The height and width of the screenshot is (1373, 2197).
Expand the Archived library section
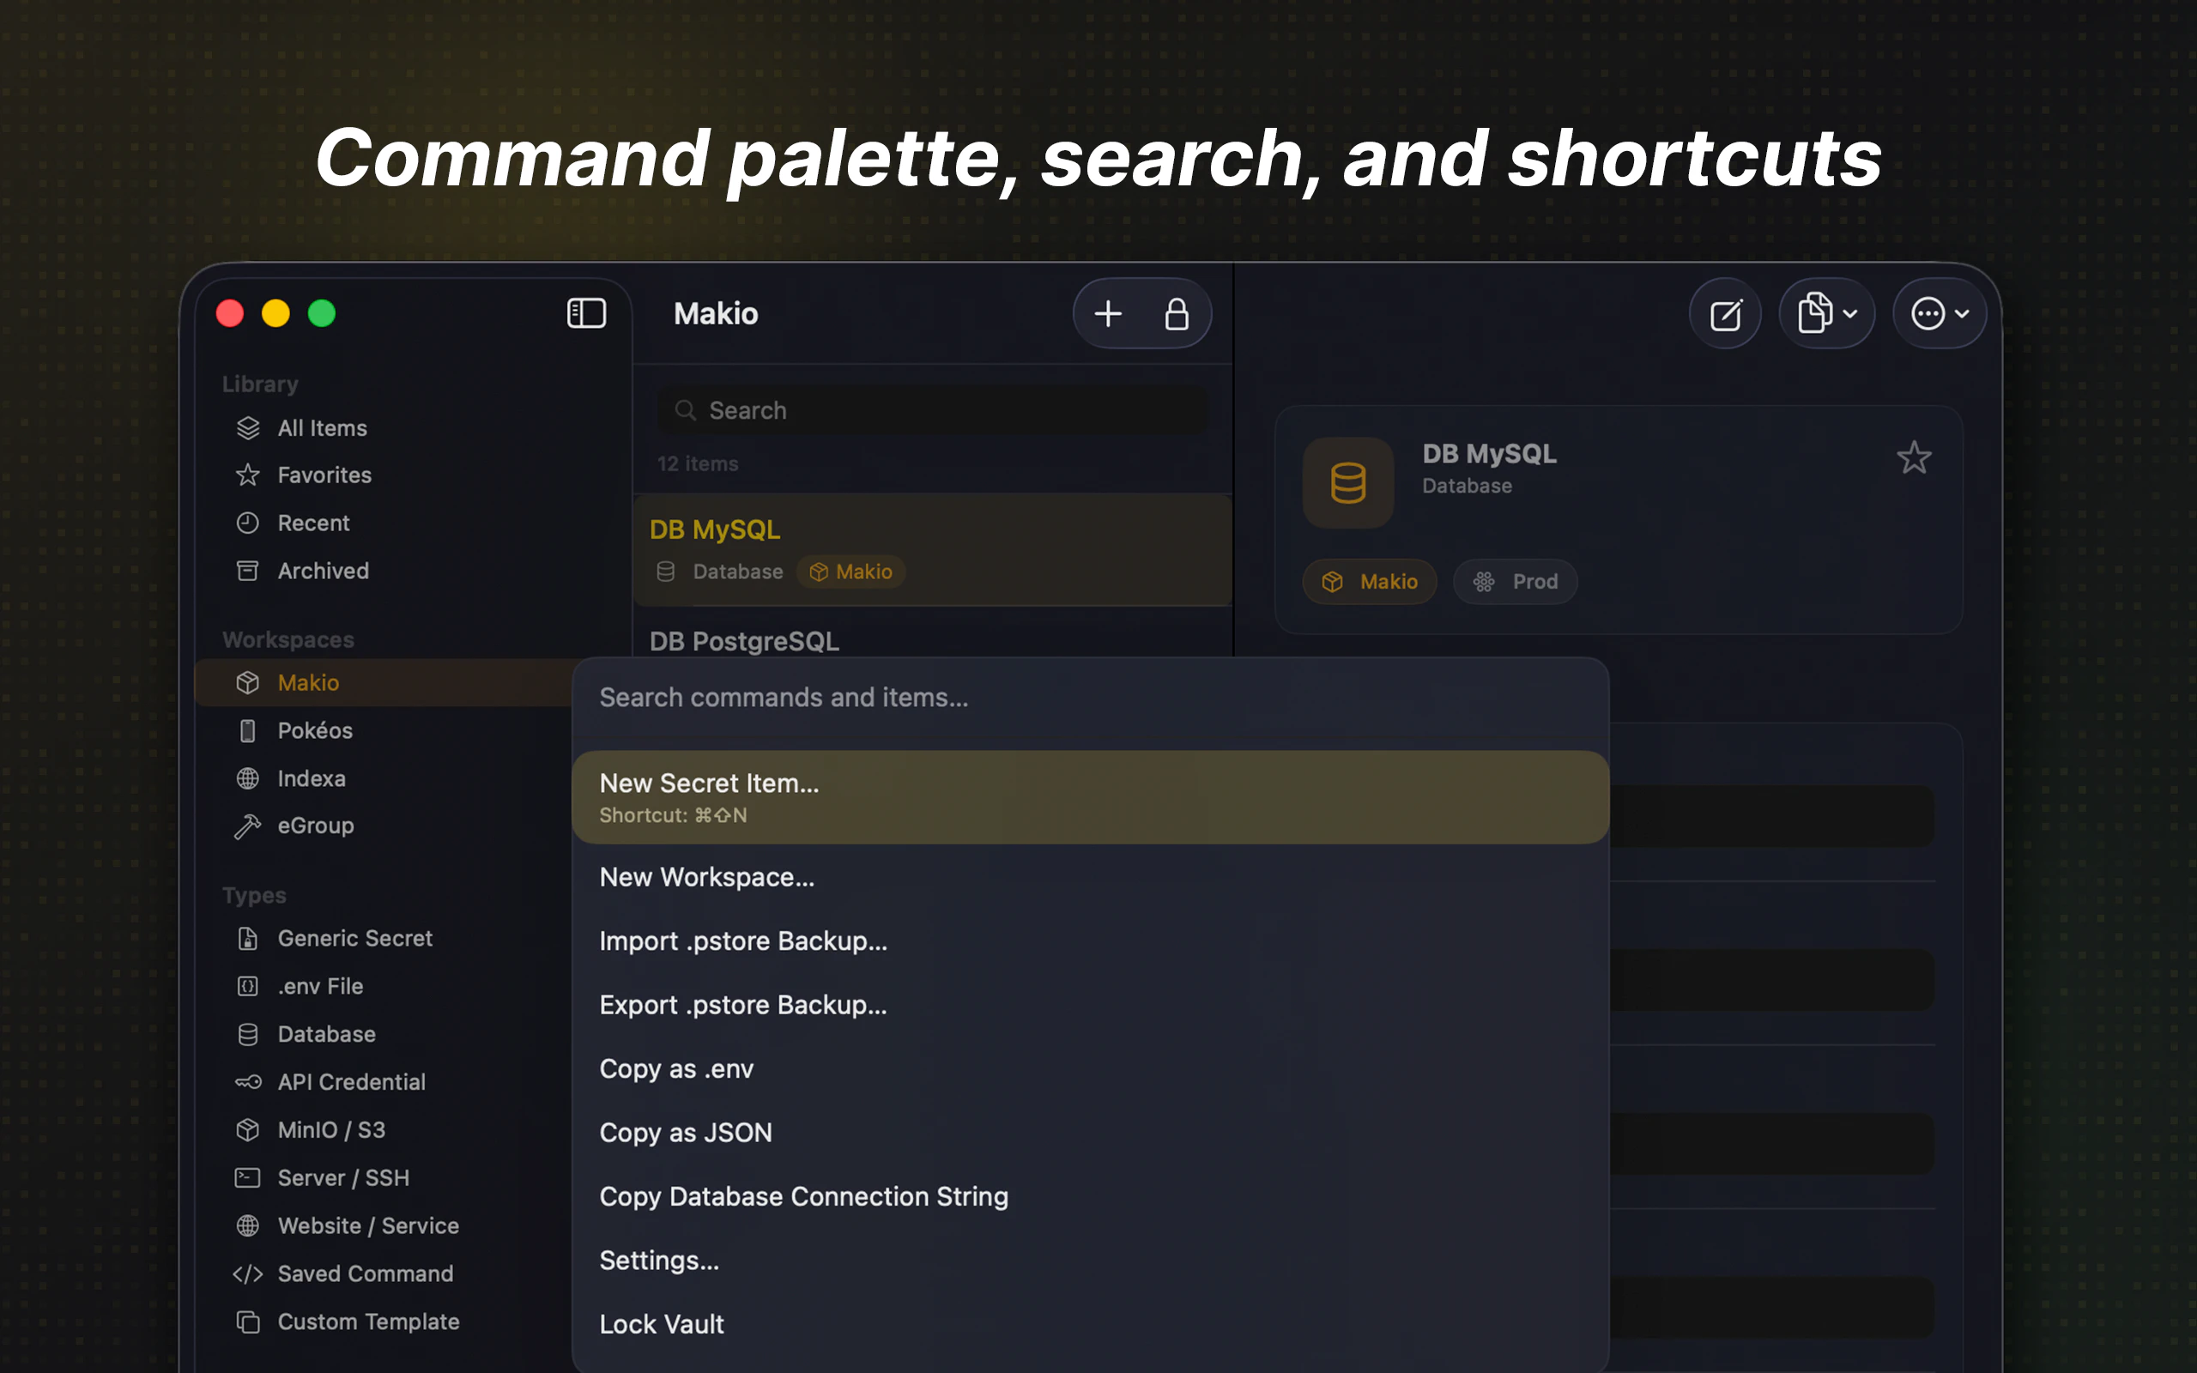(323, 571)
